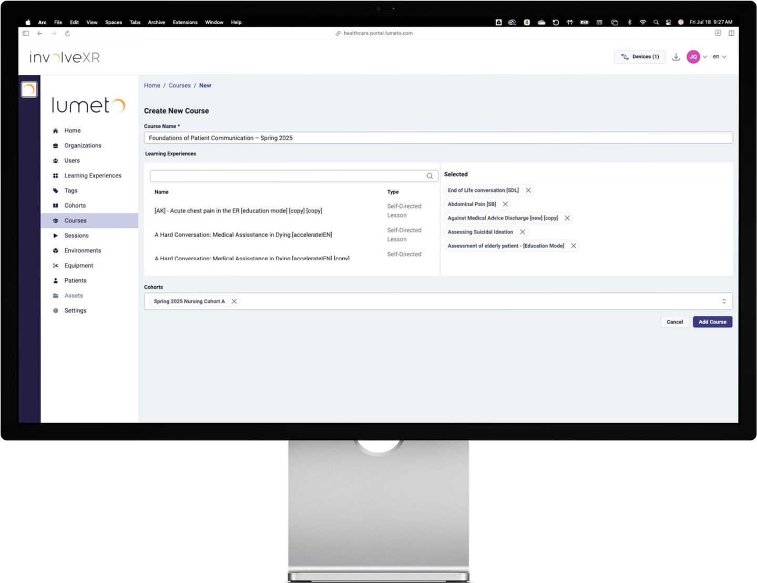Open the File menu in the menu bar
The height and width of the screenshot is (583, 757).
pos(58,22)
